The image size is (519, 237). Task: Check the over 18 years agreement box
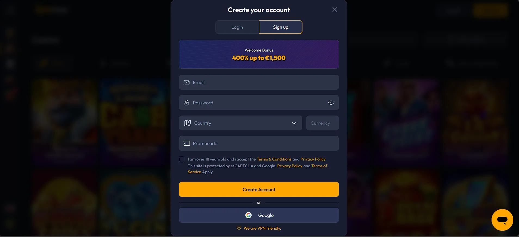(182, 159)
